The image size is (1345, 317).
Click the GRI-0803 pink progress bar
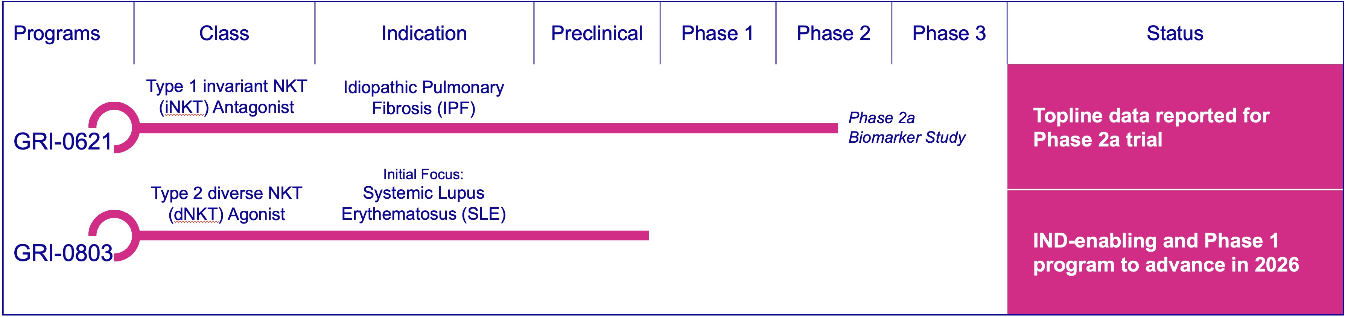392,235
